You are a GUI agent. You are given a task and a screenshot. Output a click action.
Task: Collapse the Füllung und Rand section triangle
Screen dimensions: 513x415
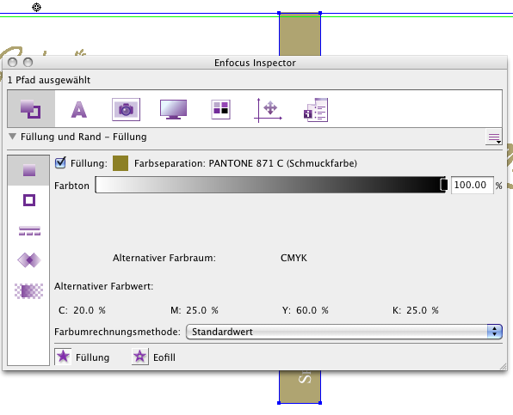coord(12,136)
